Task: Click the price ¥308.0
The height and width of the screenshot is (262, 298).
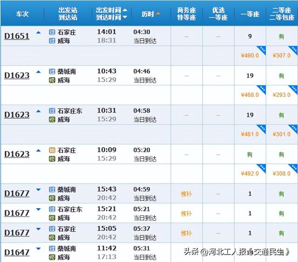Action: 281,173
